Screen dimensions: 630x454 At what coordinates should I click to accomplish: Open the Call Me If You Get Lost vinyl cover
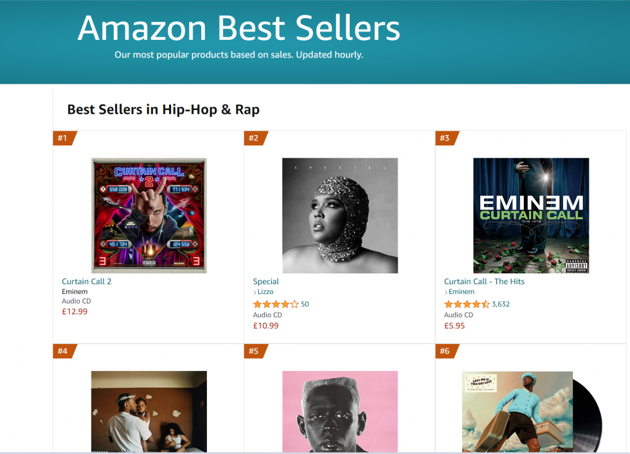coord(532,412)
